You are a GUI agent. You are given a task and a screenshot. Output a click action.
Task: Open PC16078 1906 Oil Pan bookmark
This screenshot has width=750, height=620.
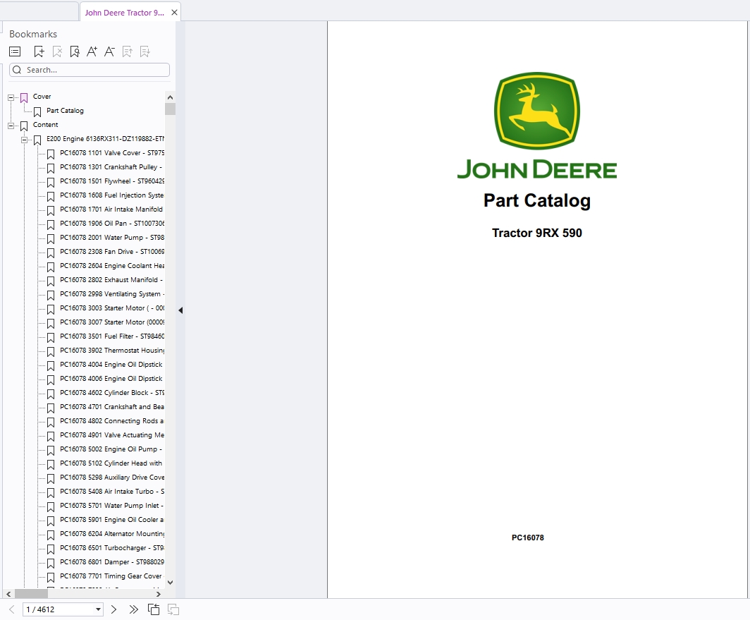(x=112, y=224)
